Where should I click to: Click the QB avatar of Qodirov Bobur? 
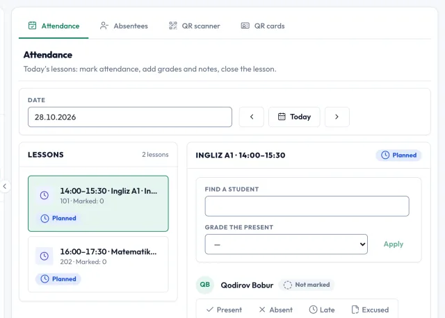coord(205,285)
